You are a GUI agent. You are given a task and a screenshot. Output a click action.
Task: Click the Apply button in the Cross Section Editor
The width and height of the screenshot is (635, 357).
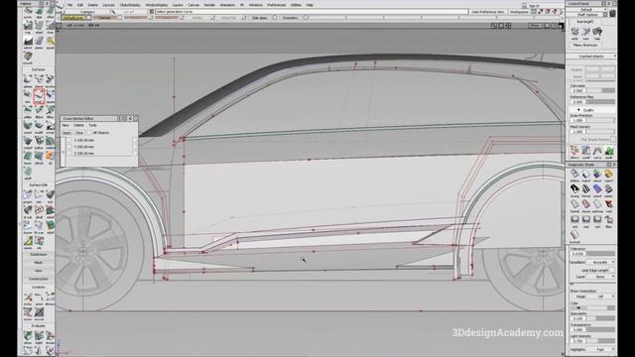point(66,133)
